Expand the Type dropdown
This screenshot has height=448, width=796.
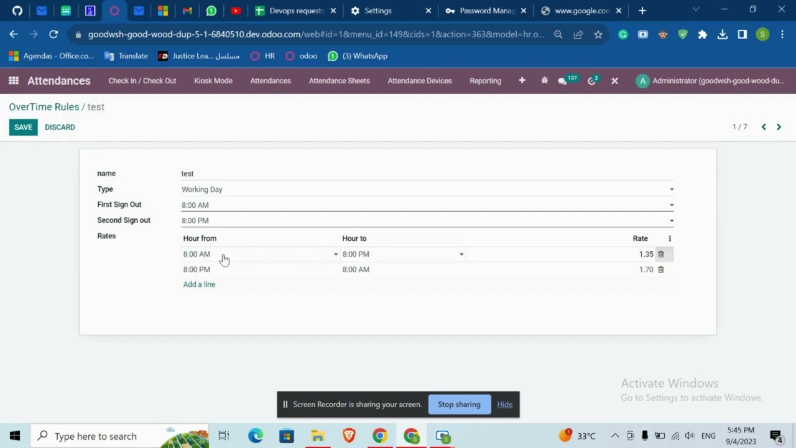[x=672, y=189]
